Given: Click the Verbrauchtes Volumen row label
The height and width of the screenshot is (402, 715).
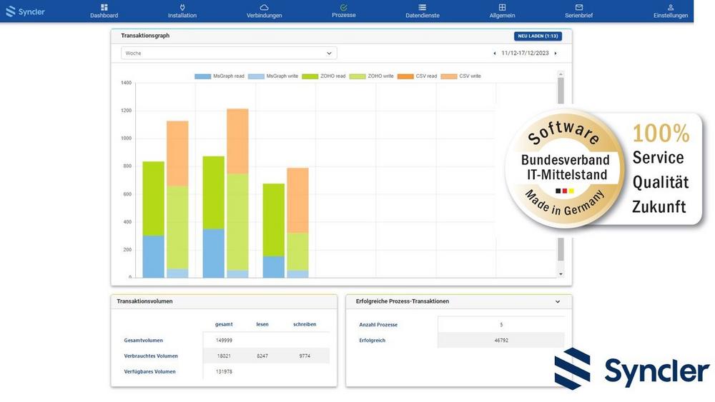Looking at the screenshot, I should click(x=151, y=356).
